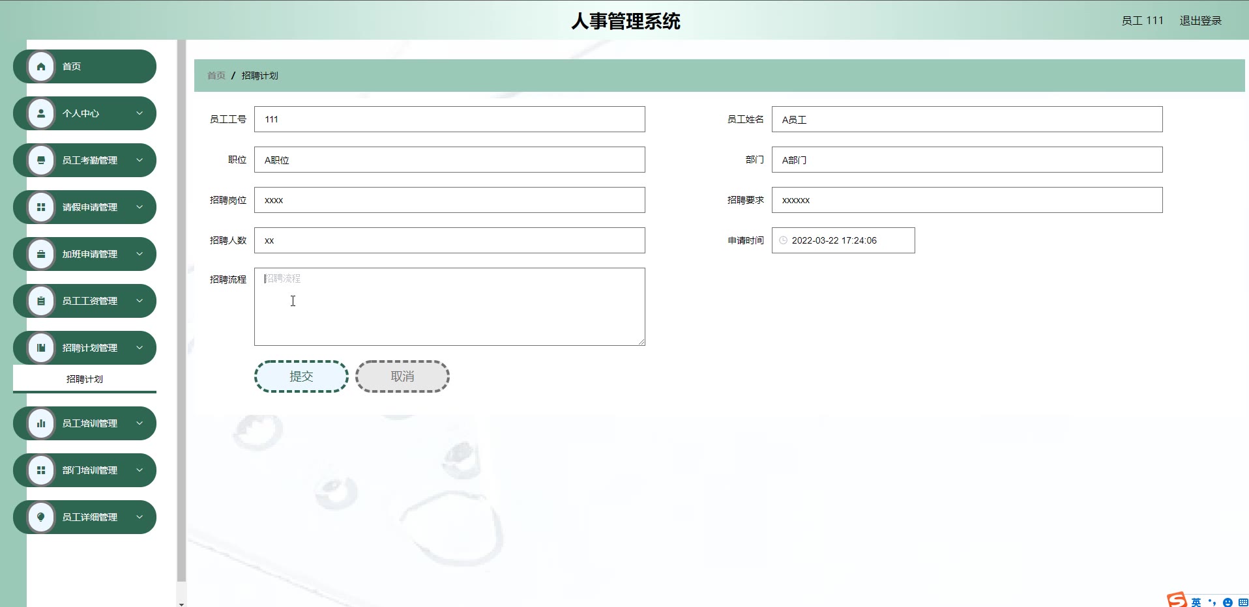This screenshot has width=1249, height=607.
Task: Expand the 个人中心 chevron
Action: [x=140, y=113]
